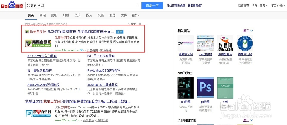Open the www.52zxw.com/ URL
287x125 pixels.
tap(66, 120)
